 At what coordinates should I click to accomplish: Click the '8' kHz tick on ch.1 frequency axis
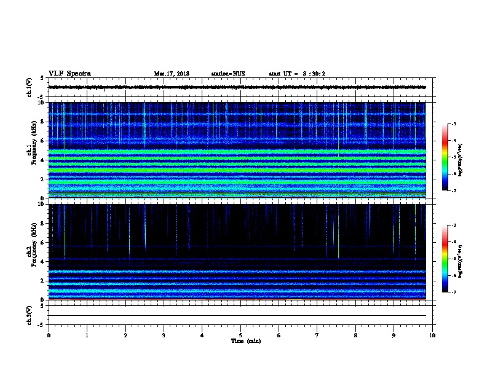[x=42, y=122]
